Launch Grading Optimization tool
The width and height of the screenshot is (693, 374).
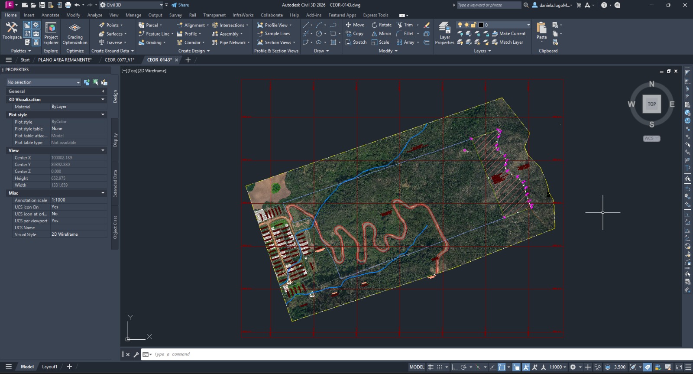(x=75, y=33)
